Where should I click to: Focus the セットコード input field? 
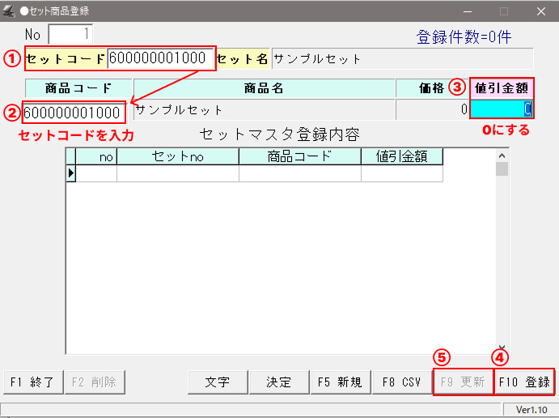click(x=161, y=58)
